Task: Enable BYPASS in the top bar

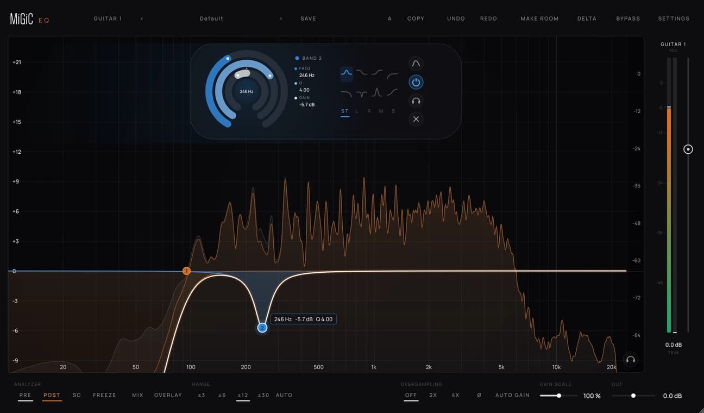Action: pyautogui.click(x=628, y=18)
